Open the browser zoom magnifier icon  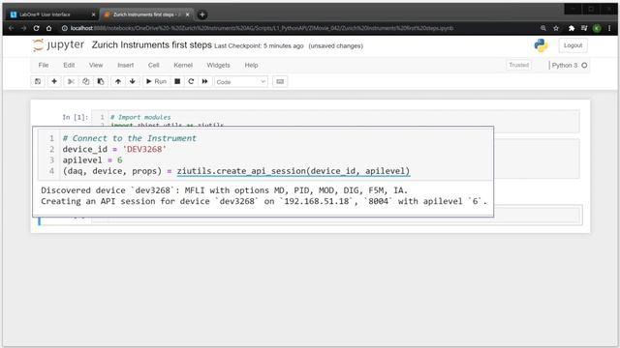tap(543, 28)
